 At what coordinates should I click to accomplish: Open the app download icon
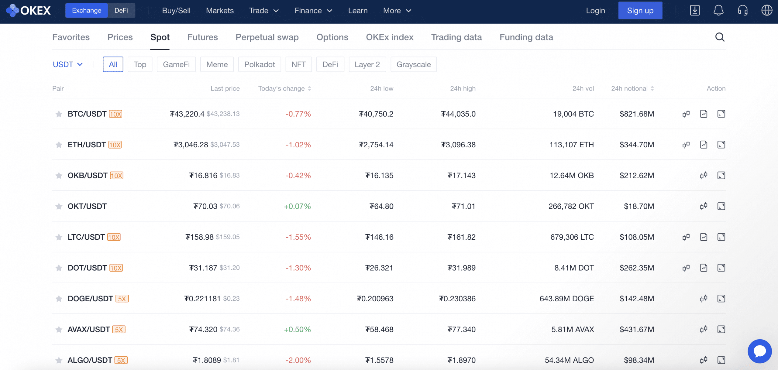click(695, 11)
